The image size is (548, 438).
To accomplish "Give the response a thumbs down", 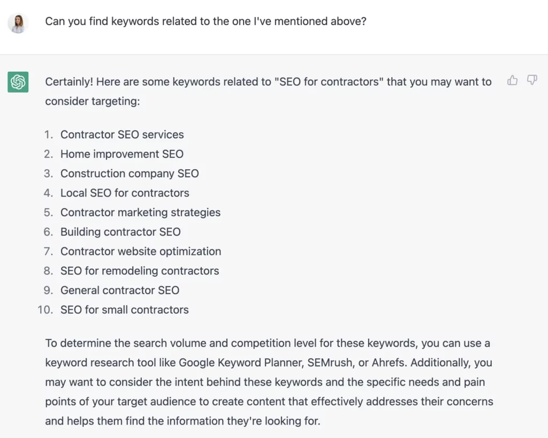I will pos(532,80).
